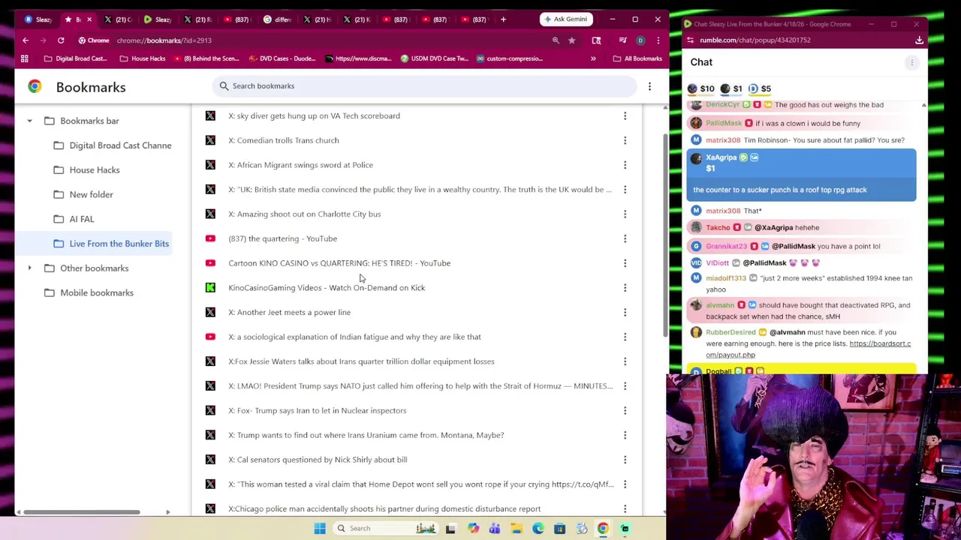Open 'X: Fox- Trump says Iran' bookmark
The image size is (961, 540).
click(317, 410)
